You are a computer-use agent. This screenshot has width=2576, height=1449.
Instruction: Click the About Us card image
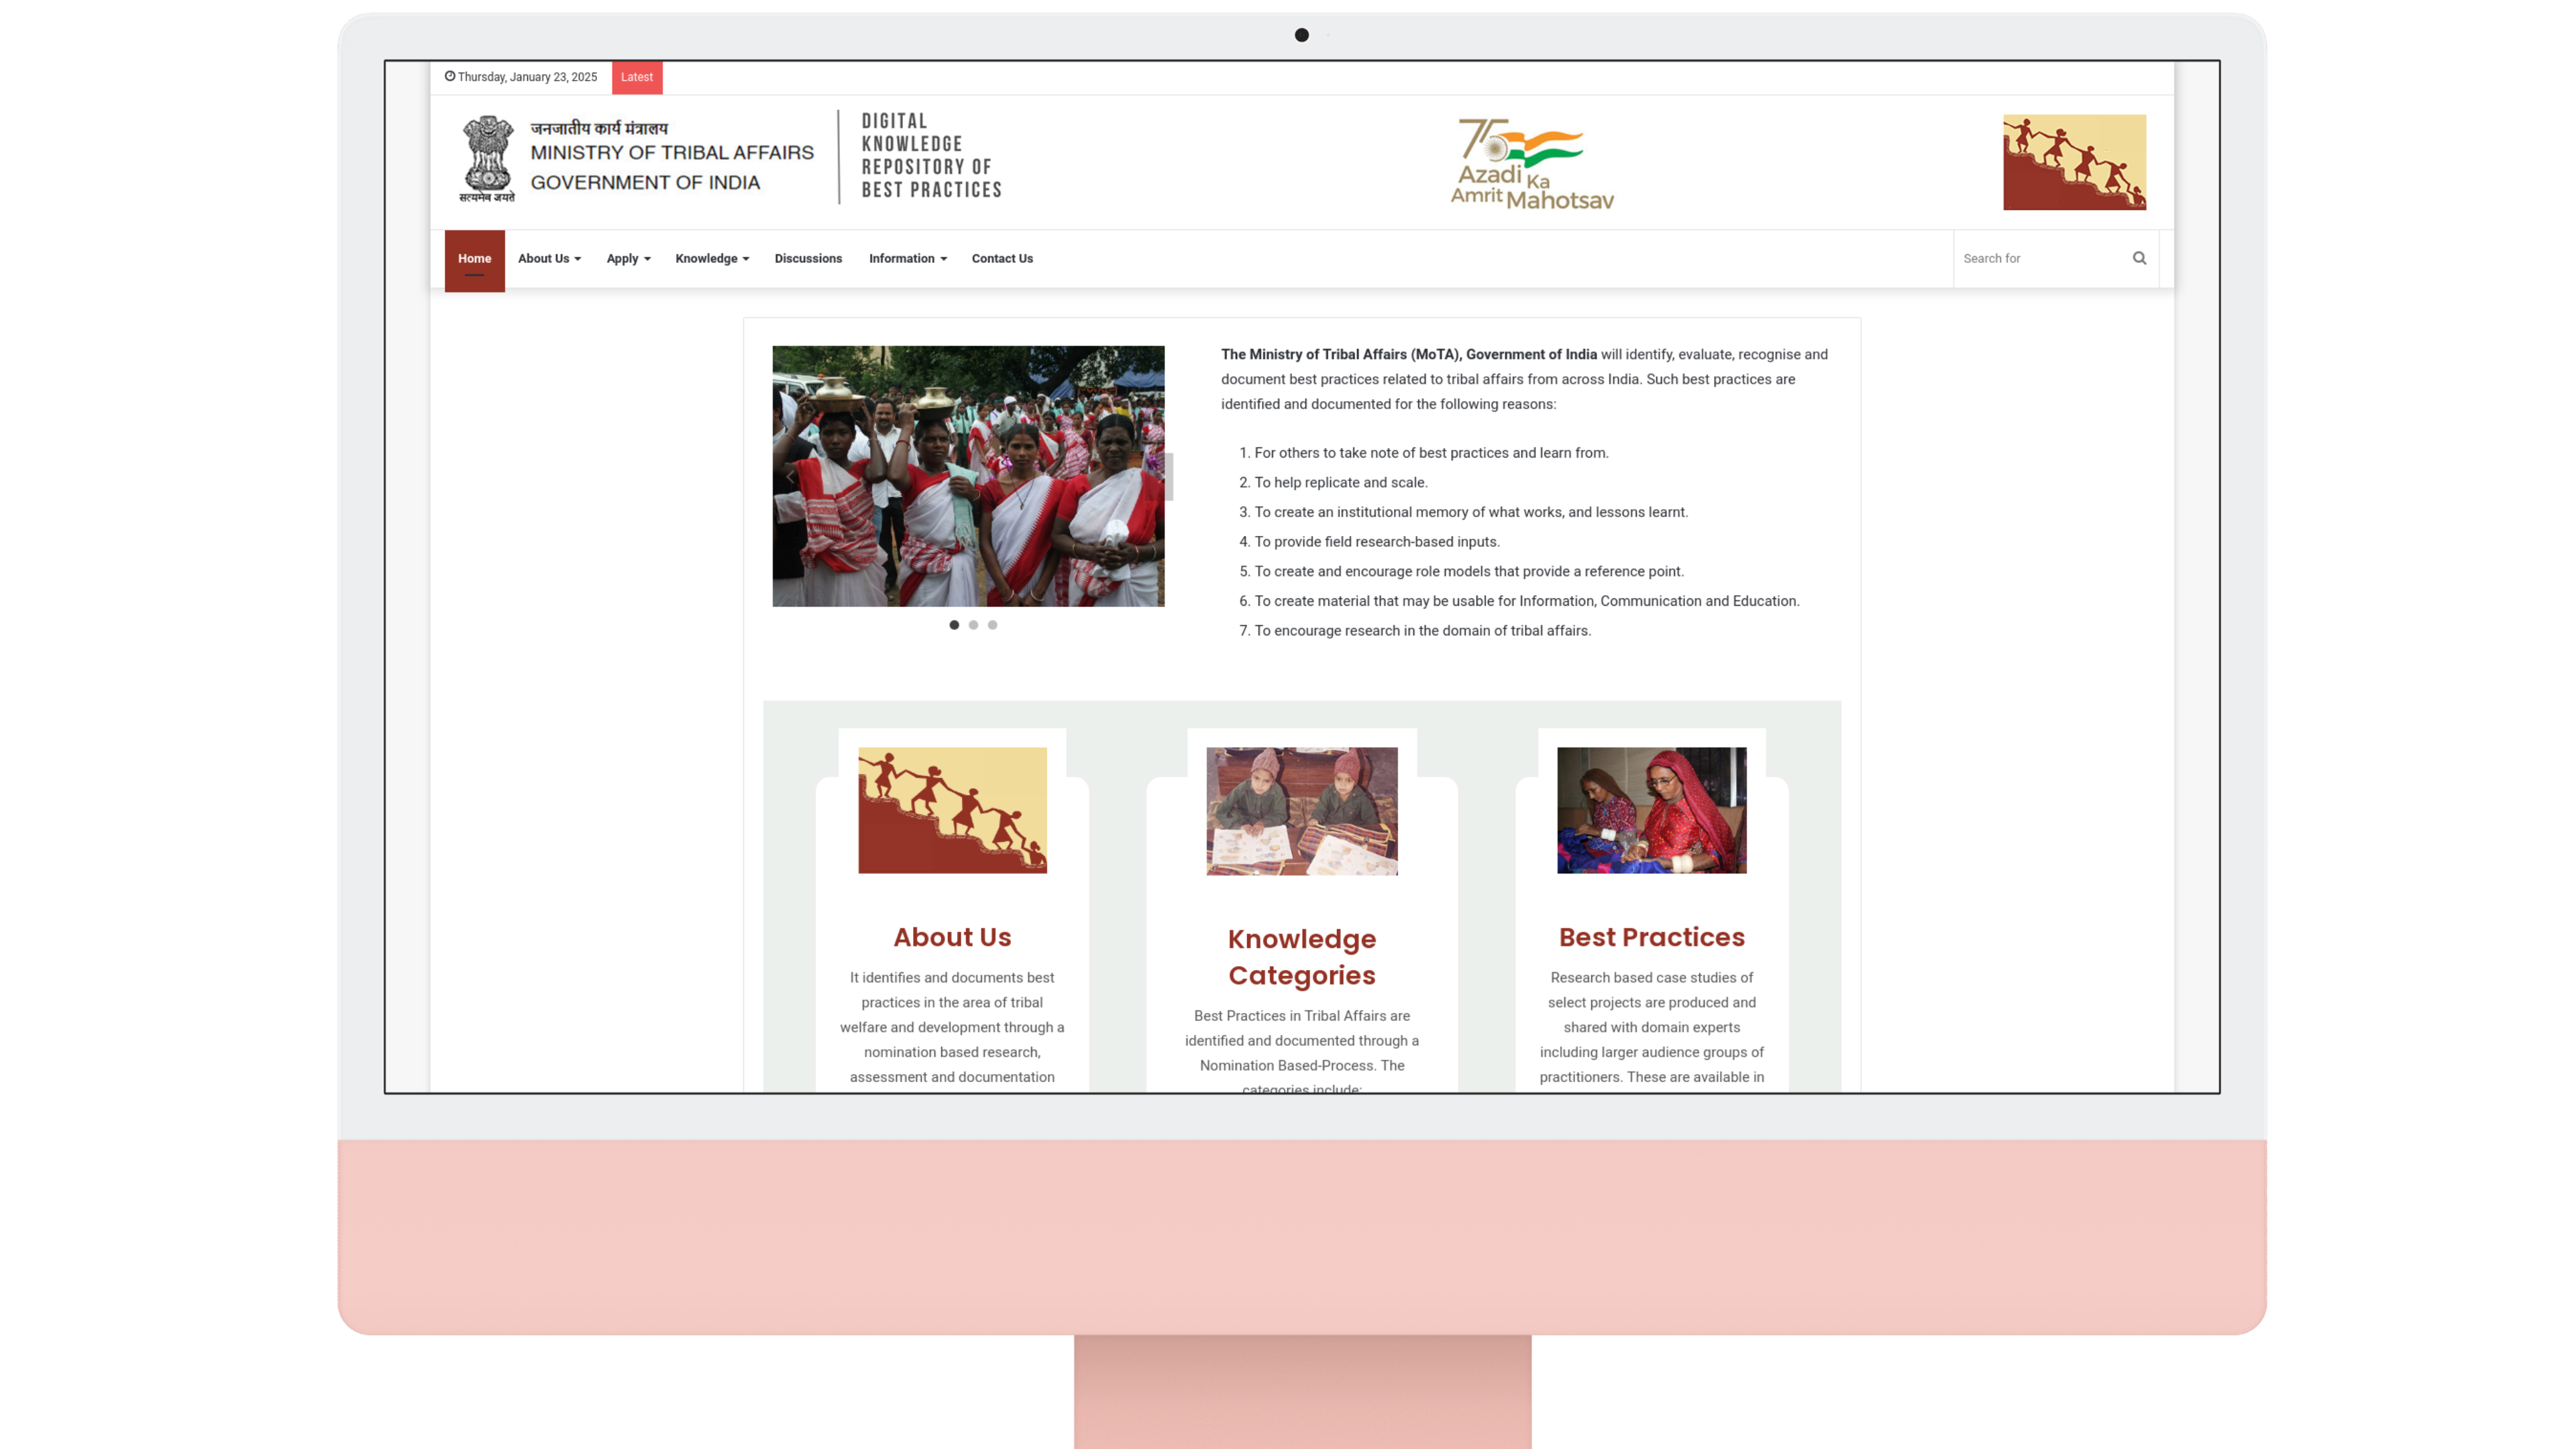click(x=952, y=810)
